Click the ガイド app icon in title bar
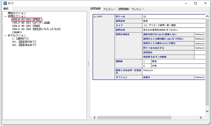Image resolution: width=212 pixels, height=126 pixels. [5, 3]
